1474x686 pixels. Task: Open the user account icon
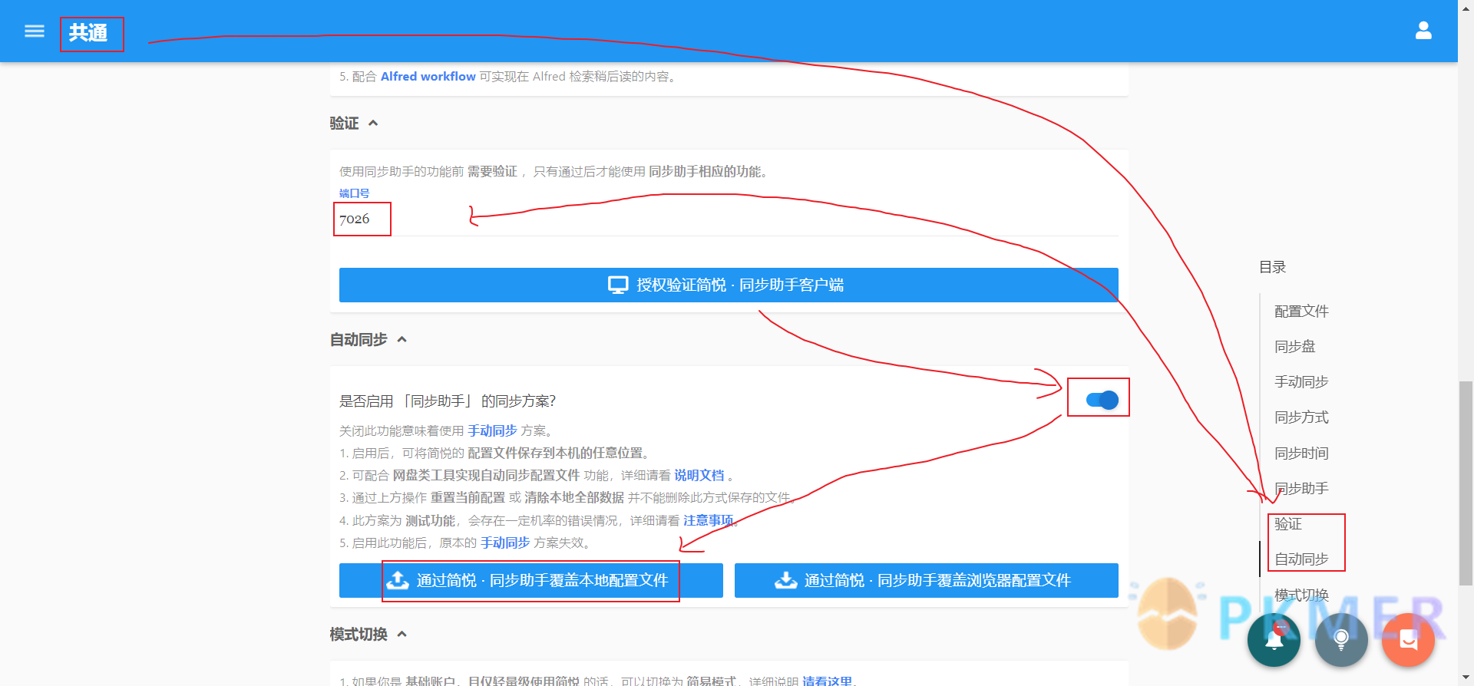click(1423, 31)
